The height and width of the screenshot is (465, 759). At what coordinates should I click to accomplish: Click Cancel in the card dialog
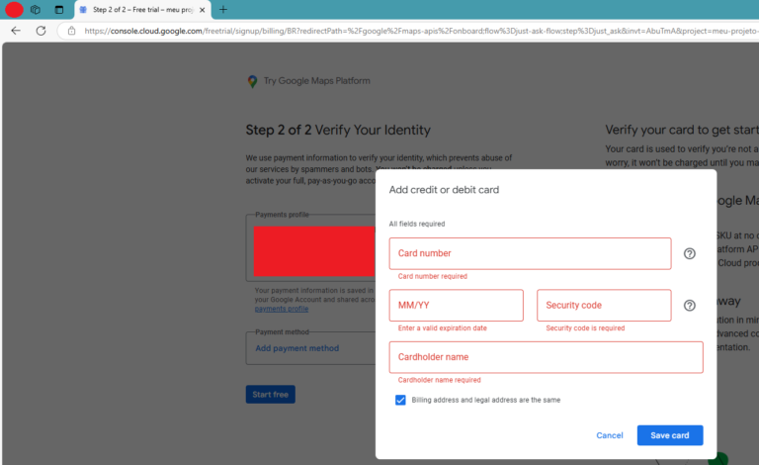tap(609, 435)
